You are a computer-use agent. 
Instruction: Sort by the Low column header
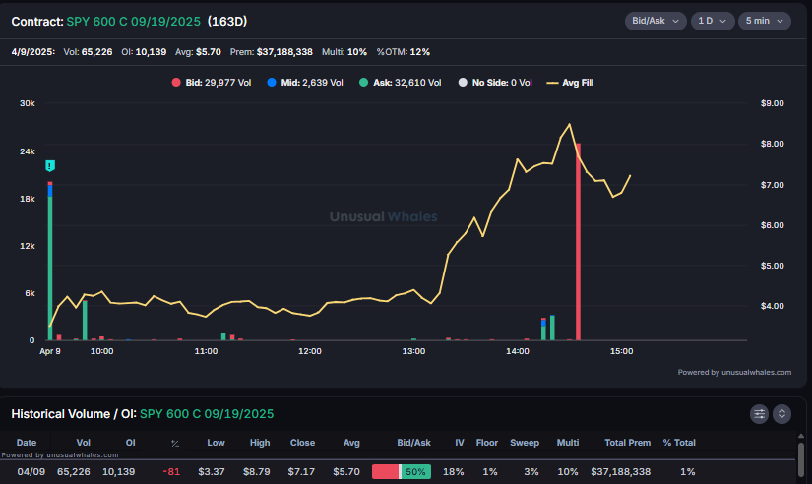click(x=216, y=443)
